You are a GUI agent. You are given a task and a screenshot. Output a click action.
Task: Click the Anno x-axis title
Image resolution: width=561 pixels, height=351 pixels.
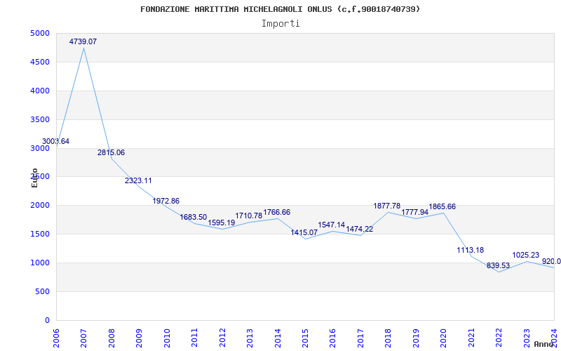click(x=544, y=344)
